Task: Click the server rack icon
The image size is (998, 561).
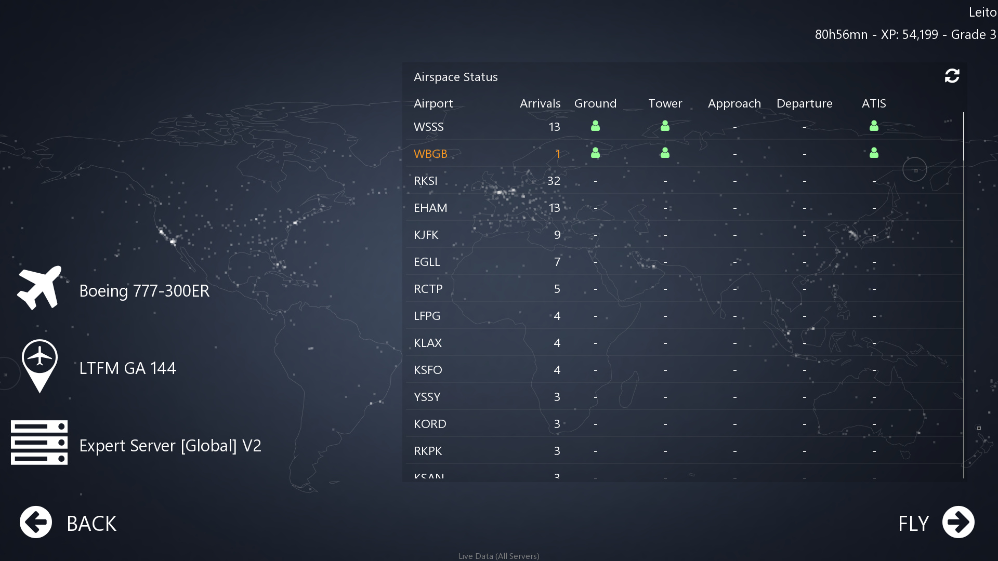Action: click(x=40, y=442)
